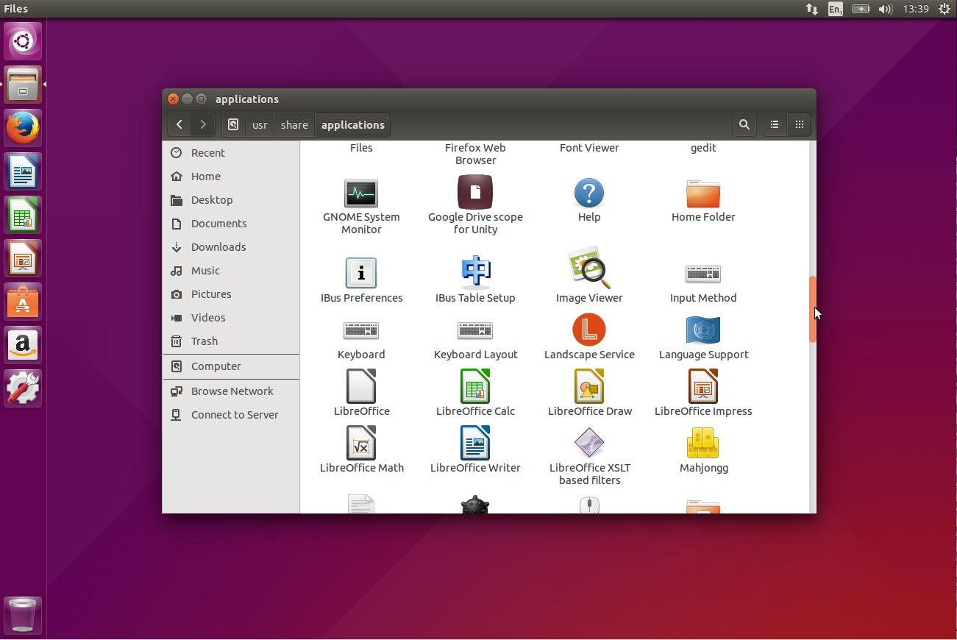Switch to grid icon view
This screenshot has width=957, height=640.
pos(799,125)
